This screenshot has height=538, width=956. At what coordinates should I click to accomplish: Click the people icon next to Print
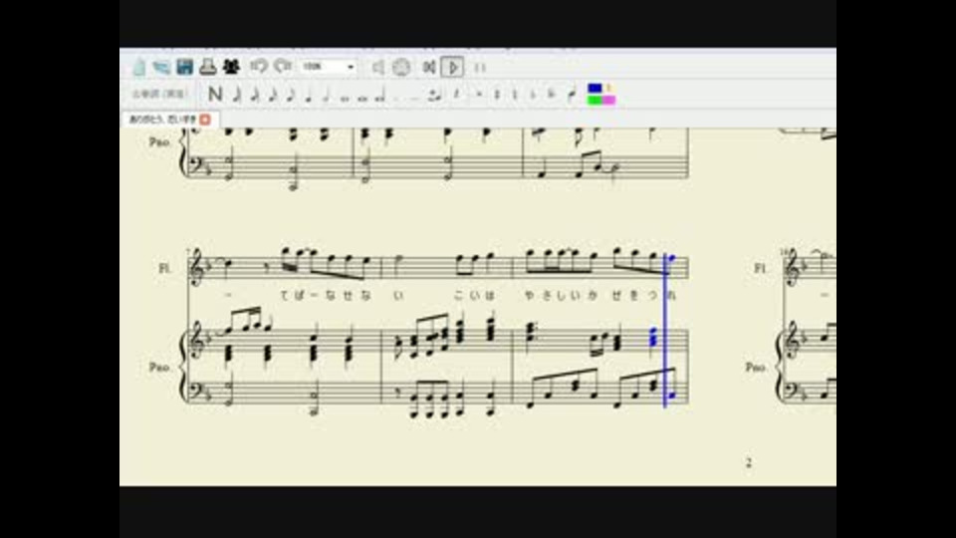click(231, 67)
